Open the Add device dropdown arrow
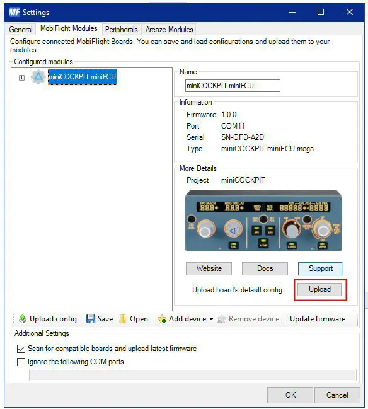Image resolution: width=368 pixels, height=409 pixels. (211, 319)
